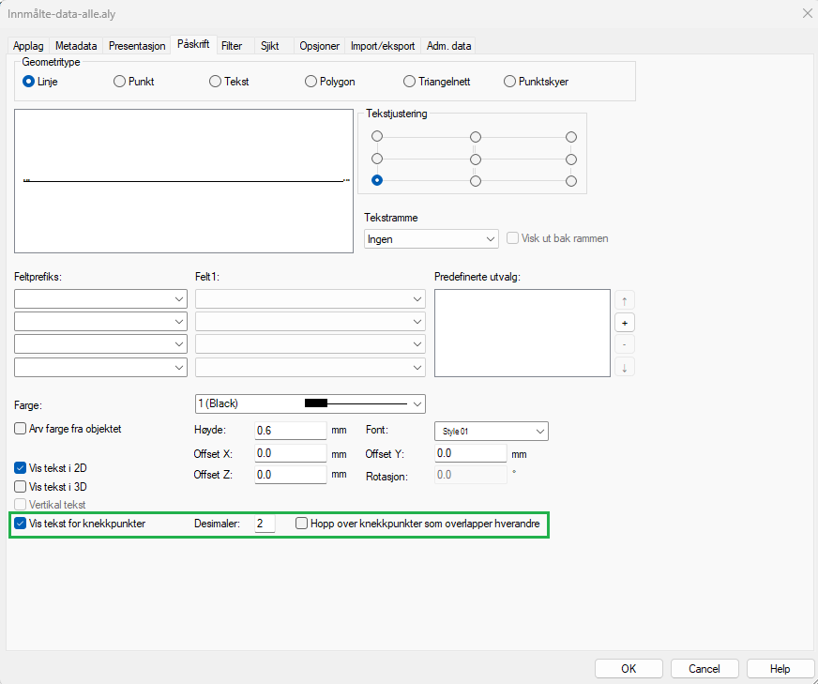This screenshot has height=684, width=818.
Task: Switch to the Presentasjon tab
Action: (x=137, y=45)
